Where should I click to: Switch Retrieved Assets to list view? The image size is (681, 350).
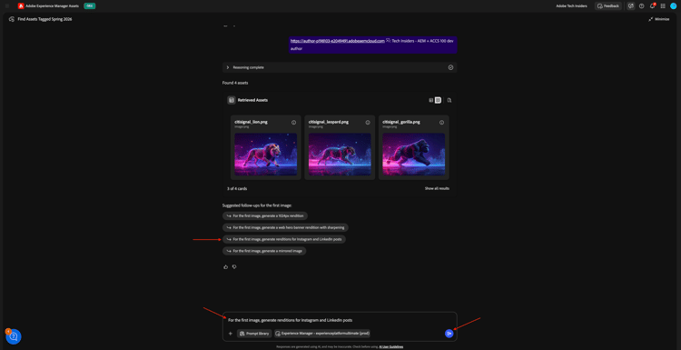430,100
